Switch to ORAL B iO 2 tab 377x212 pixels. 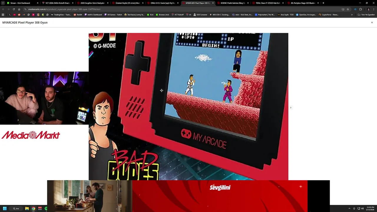(x=162, y=3)
